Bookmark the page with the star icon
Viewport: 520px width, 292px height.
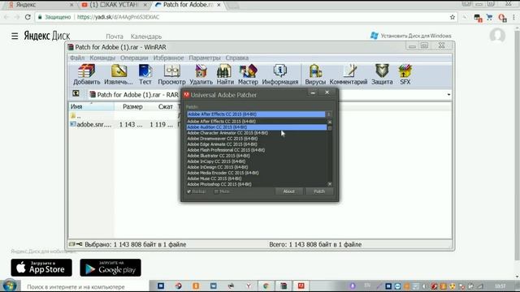pos(453,17)
